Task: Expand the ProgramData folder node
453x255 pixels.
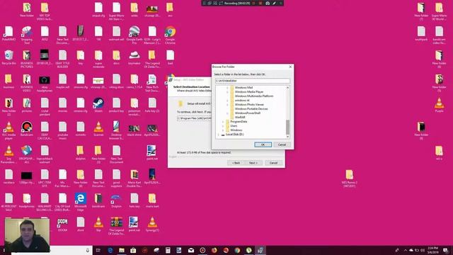Action: [223, 122]
